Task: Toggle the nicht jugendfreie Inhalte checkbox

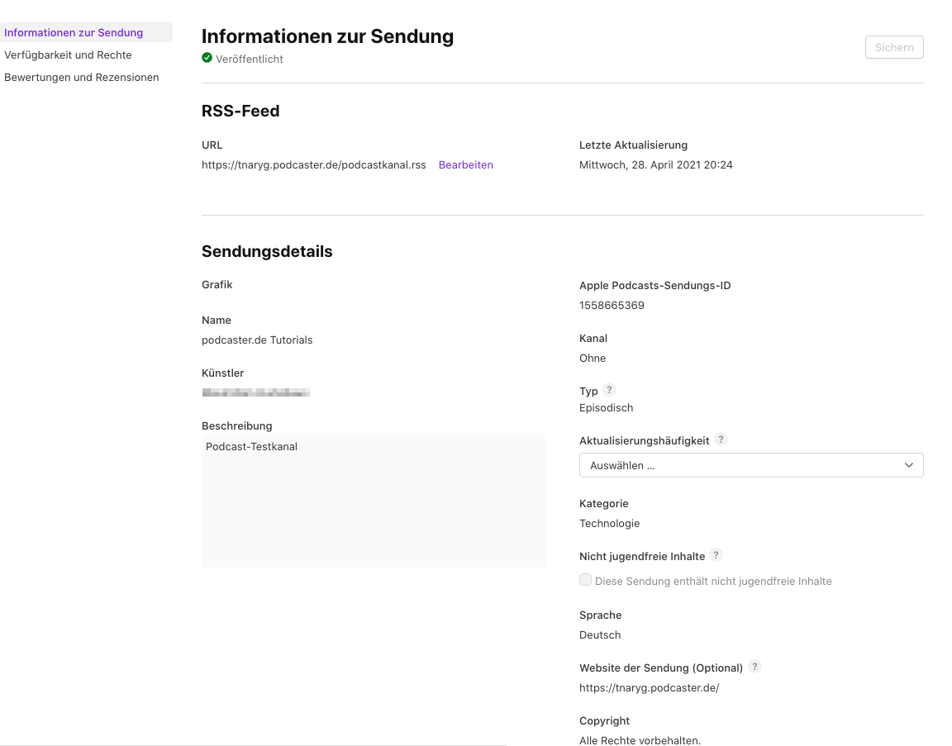Action: [585, 580]
